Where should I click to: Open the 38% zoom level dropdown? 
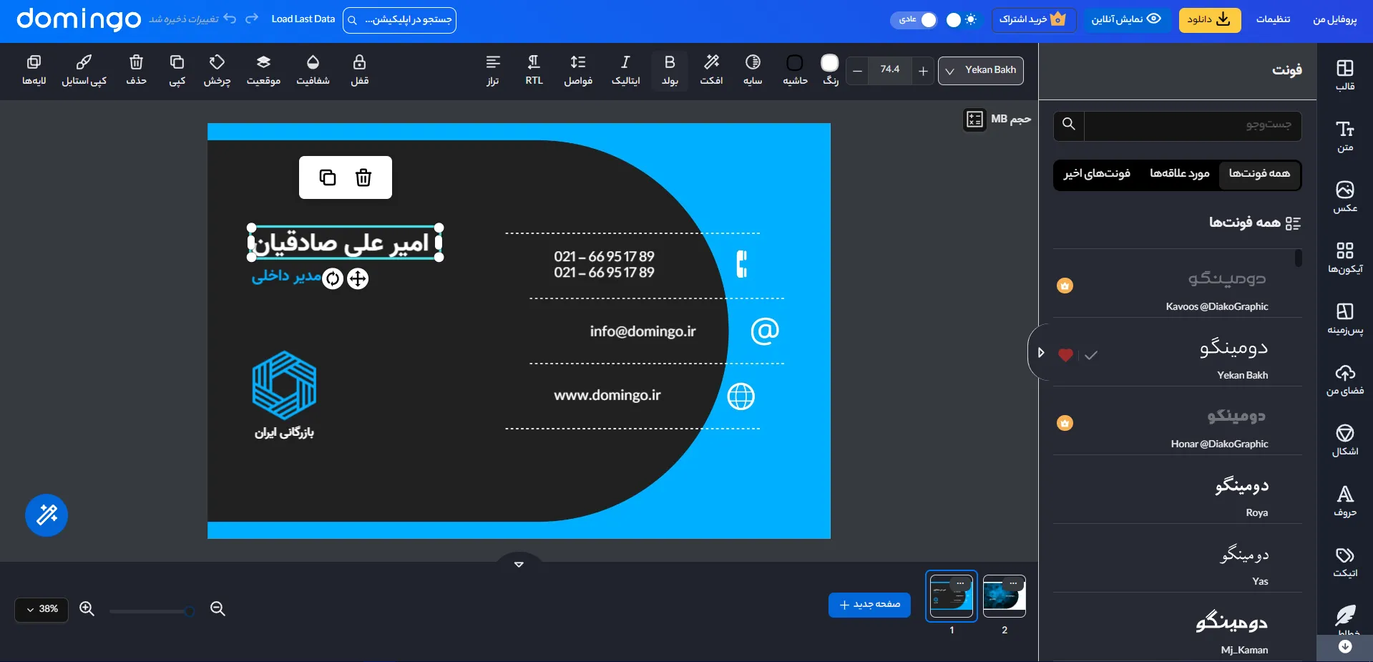tap(41, 610)
